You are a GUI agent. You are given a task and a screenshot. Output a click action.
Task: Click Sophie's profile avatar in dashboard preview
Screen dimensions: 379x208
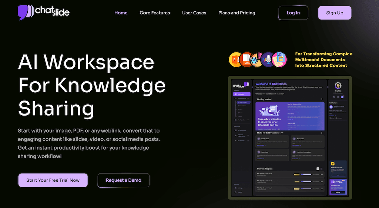point(337,85)
